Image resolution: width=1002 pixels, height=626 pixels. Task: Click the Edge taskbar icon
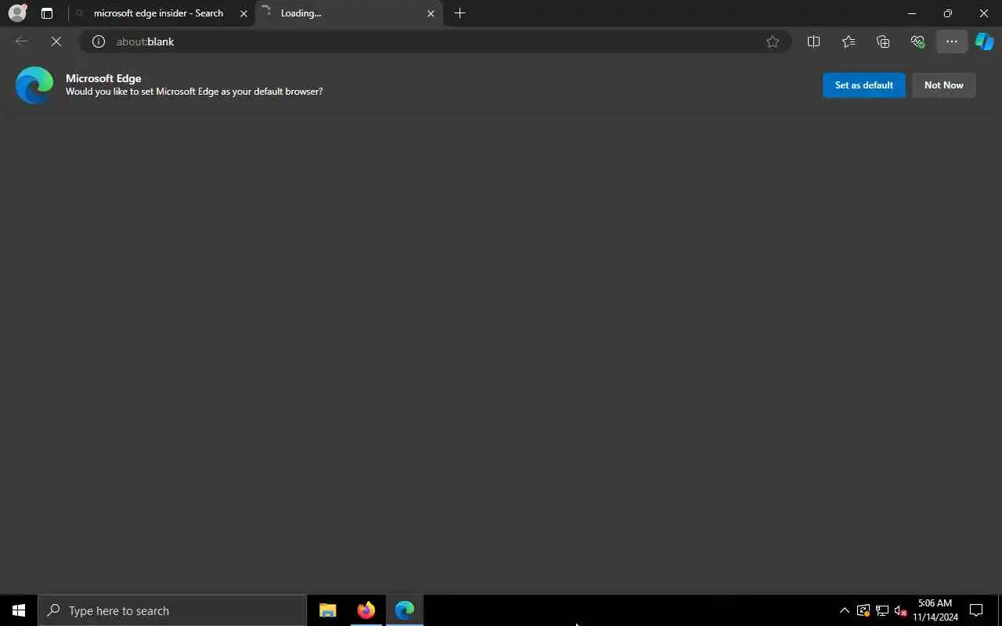pyautogui.click(x=405, y=610)
